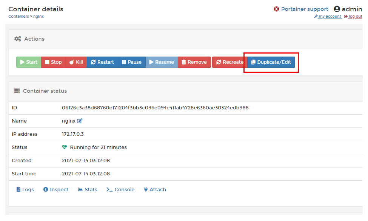Click the Logs document icon
The image size is (368, 221).
(18, 190)
